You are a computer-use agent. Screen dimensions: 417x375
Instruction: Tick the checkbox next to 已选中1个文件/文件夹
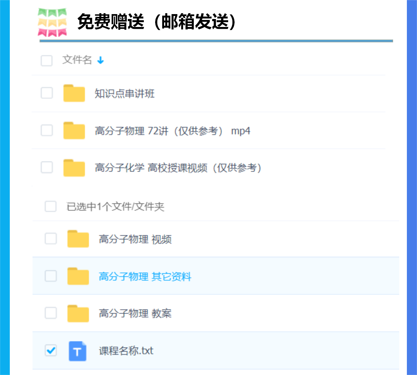tap(51, 206)
